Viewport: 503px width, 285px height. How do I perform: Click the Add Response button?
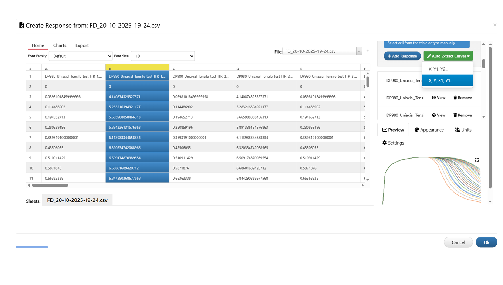(402, 56)
